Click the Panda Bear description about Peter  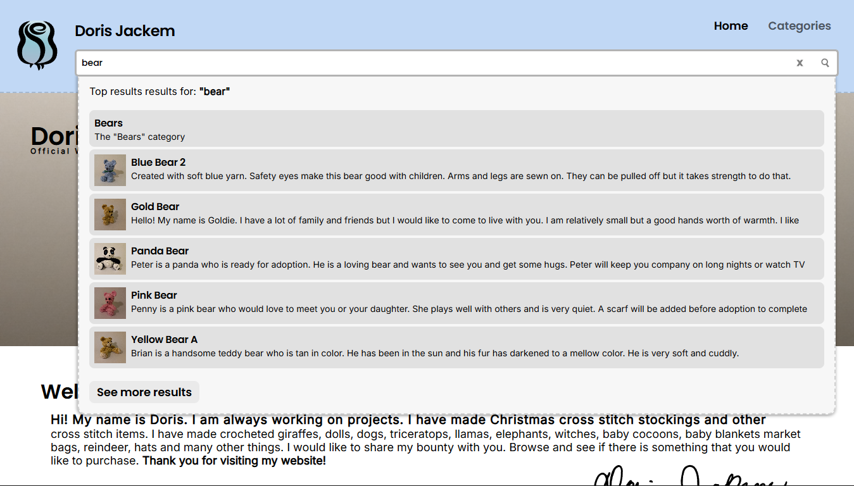tap(467, 265)
